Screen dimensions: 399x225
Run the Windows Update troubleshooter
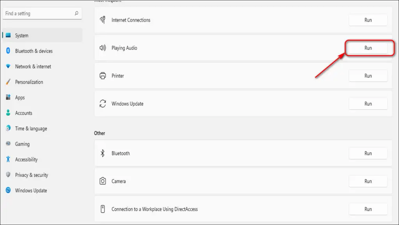(368, 104)
